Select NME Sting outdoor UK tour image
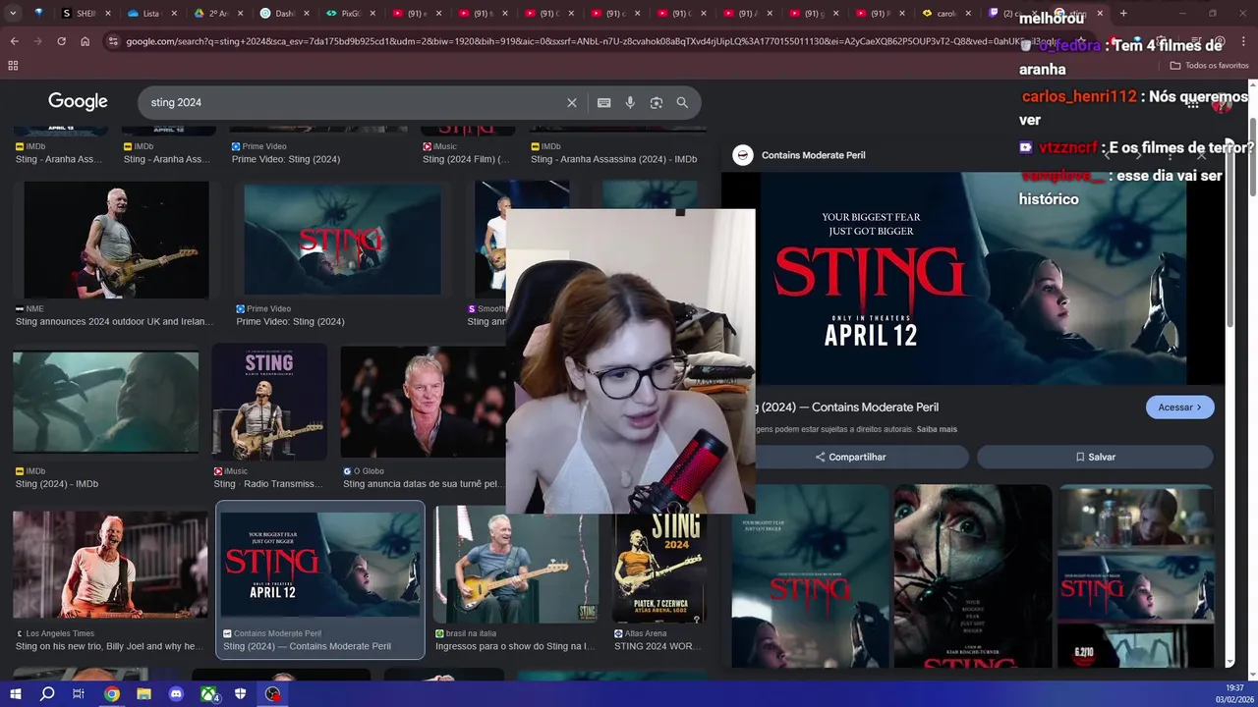 click(116, 240)
